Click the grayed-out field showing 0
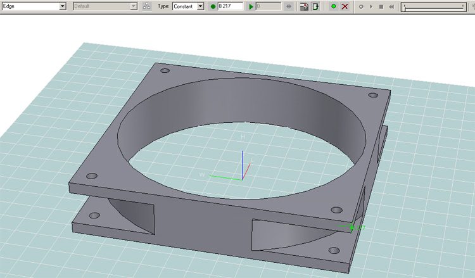Viewport: 475px width, 278px height. click(268, 6)
